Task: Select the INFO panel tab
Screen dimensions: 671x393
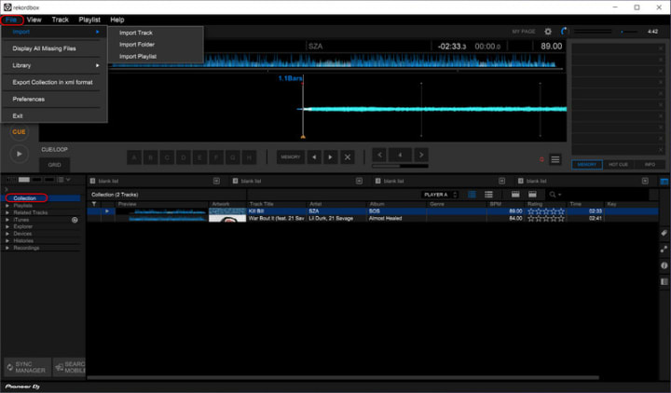Action: (650, 165)
